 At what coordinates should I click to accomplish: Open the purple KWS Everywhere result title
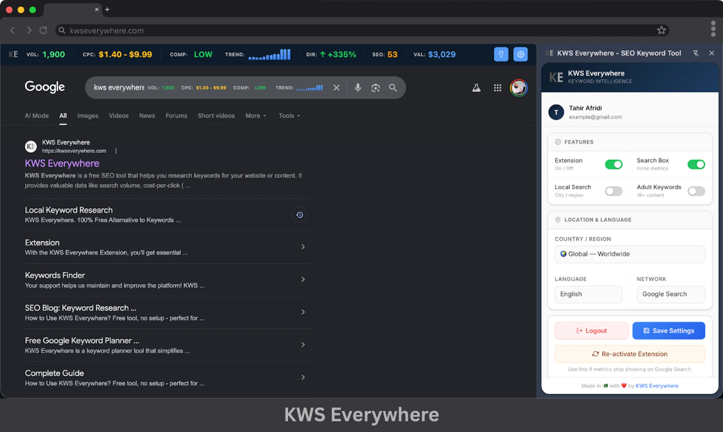pos(62,163)
